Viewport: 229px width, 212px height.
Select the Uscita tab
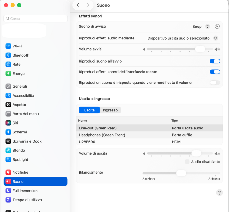[x=89, y=110]
